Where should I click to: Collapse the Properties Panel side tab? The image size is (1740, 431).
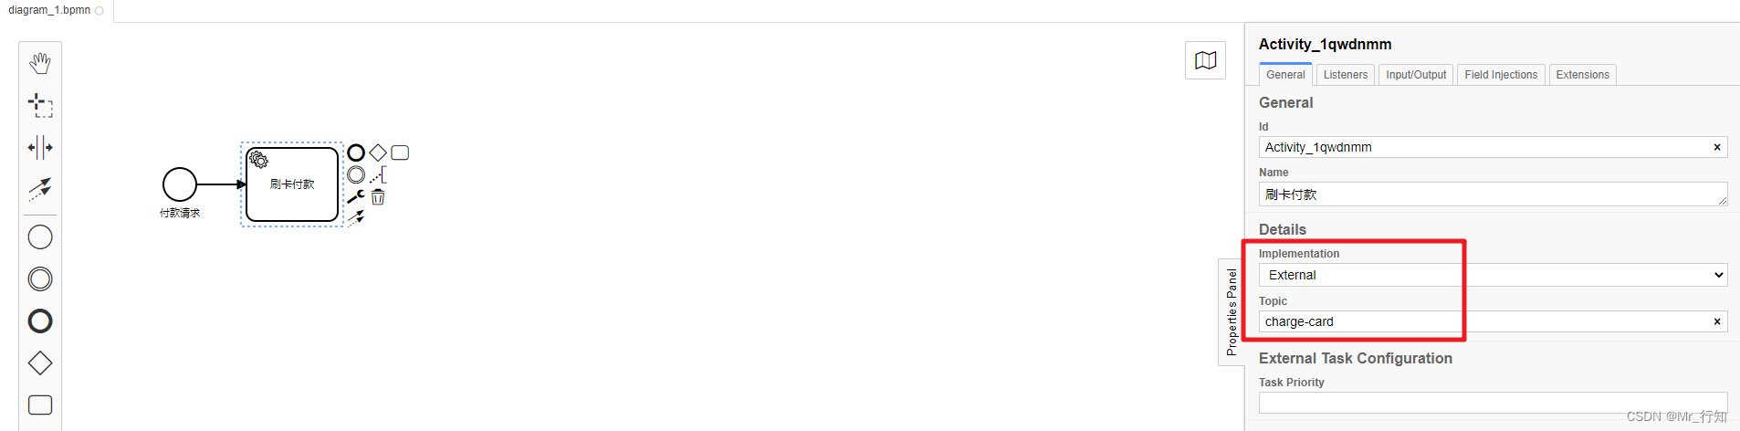click(1232, 312)
